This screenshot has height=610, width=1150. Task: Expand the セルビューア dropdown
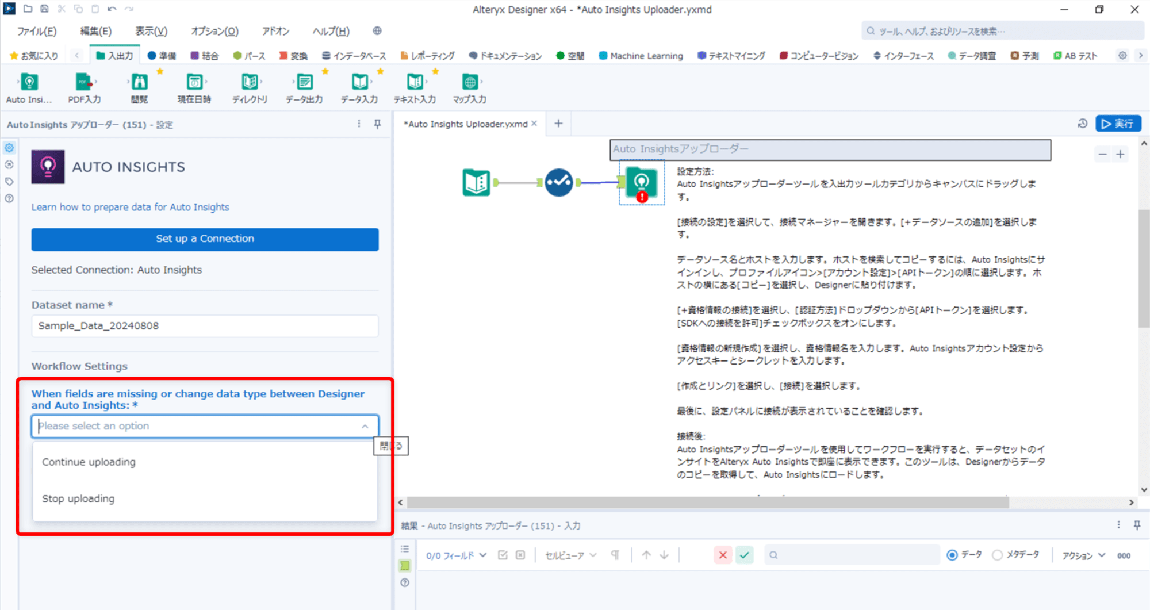[x=570, y=555]
